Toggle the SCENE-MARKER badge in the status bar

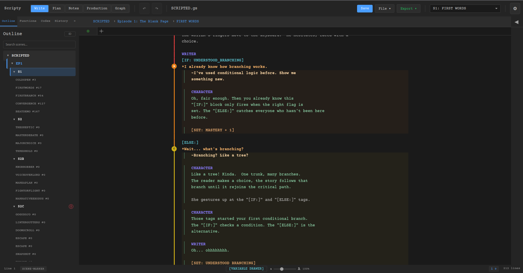point(33,269)
